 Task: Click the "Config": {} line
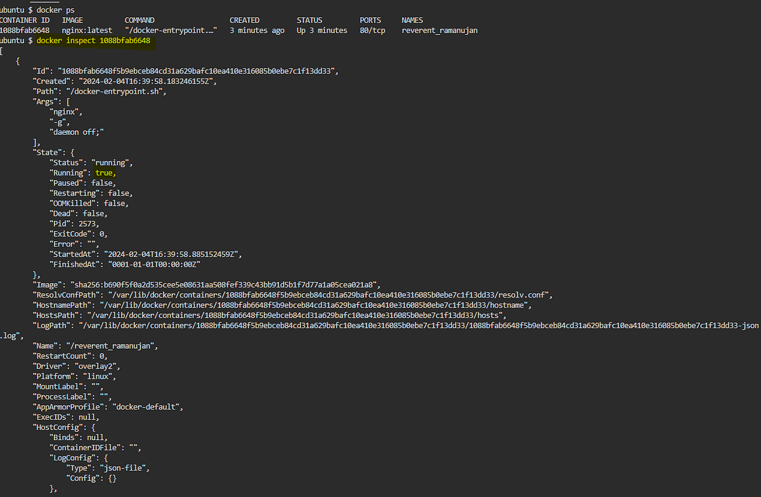(91, 478)
